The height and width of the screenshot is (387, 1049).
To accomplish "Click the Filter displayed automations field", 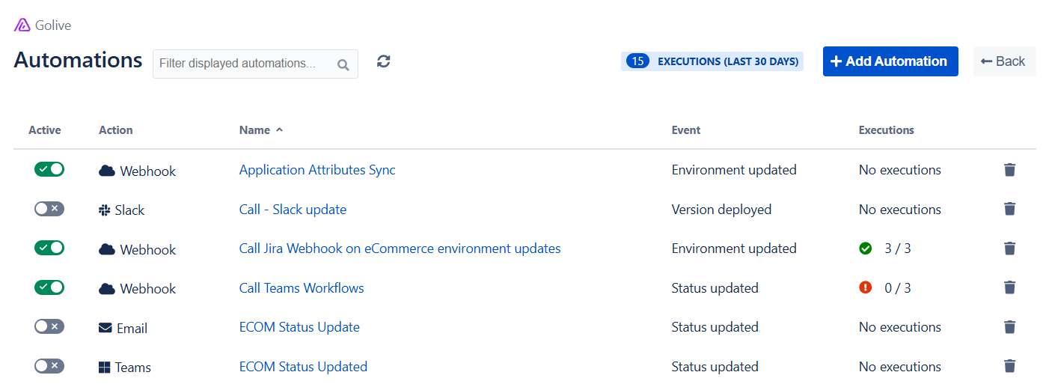I will [x=255, y=64].
